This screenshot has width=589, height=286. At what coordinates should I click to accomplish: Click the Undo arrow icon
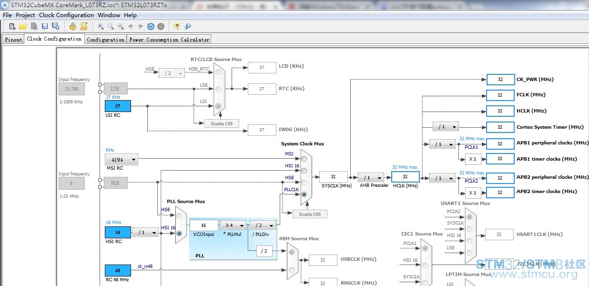[131, 27]
